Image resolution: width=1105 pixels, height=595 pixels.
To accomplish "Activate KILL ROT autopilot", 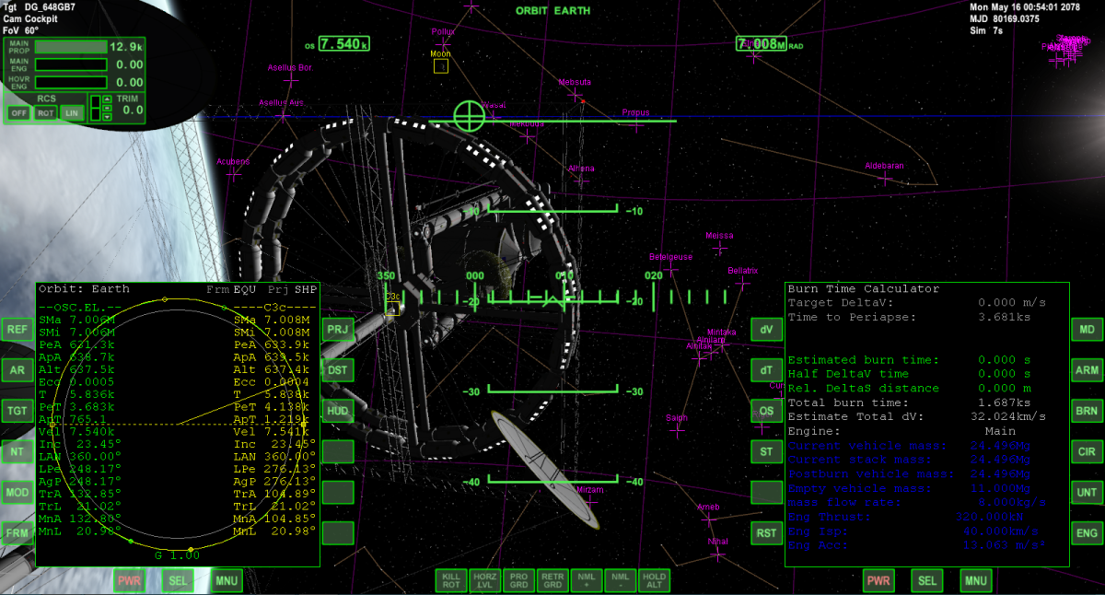I will (451, 580).
